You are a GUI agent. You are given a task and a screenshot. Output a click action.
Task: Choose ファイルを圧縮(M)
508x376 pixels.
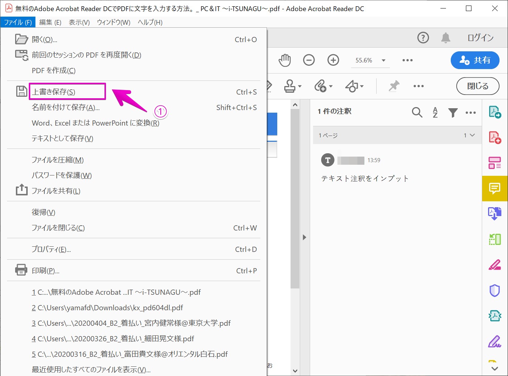(x=134, y=160)
